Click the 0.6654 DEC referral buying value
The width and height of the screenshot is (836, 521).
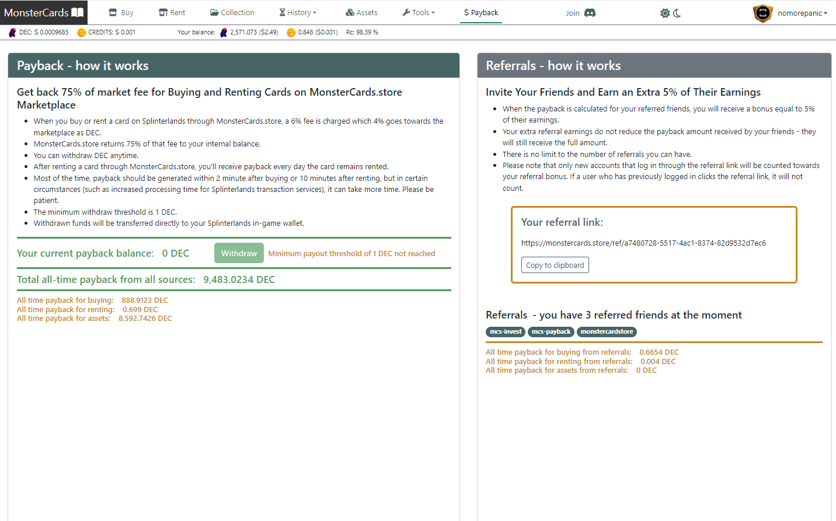click(x=659, y=352)
